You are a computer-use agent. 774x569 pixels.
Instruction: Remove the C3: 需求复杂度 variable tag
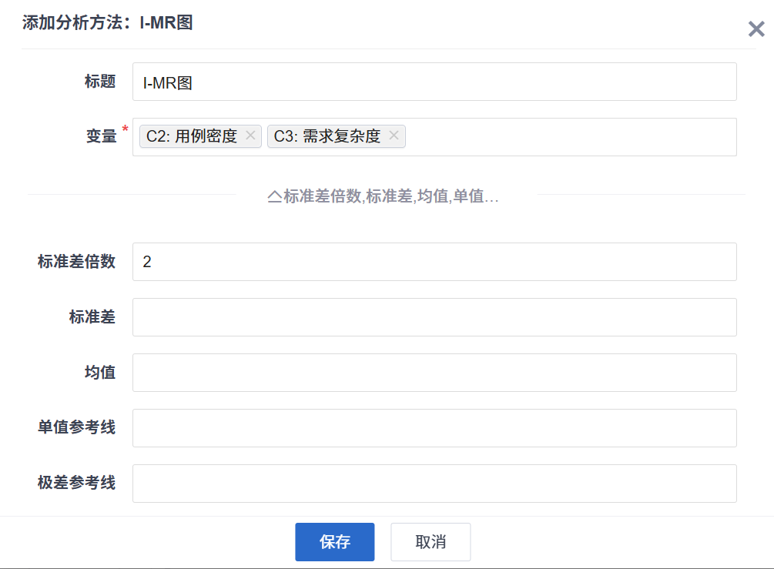394,136
